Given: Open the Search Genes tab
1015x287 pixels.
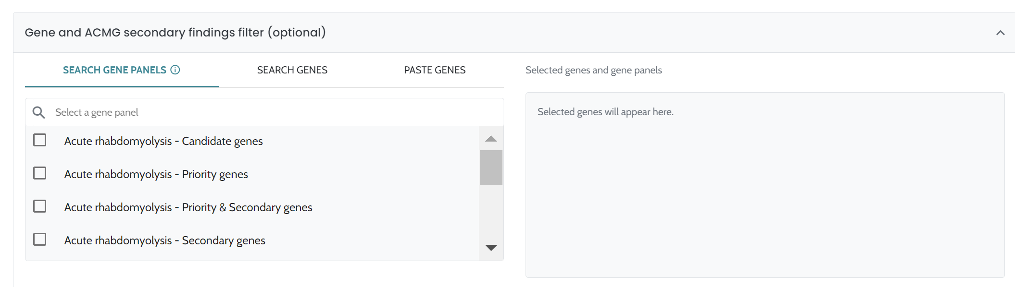Looking at the screenshot, I should click(292, 70).
